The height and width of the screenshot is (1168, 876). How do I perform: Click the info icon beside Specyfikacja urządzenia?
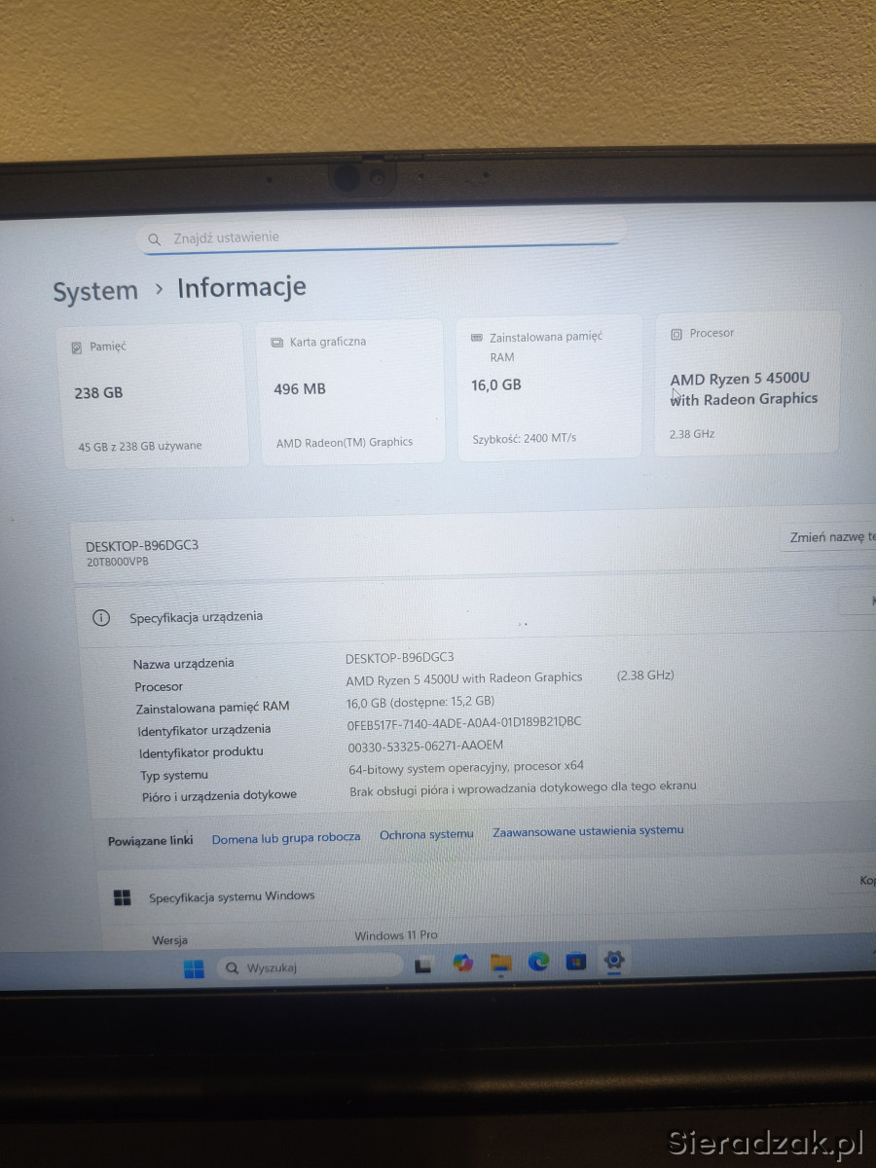(x=100, y=617)
